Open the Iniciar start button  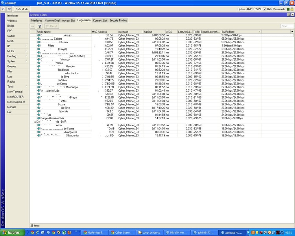coord(13,232)
